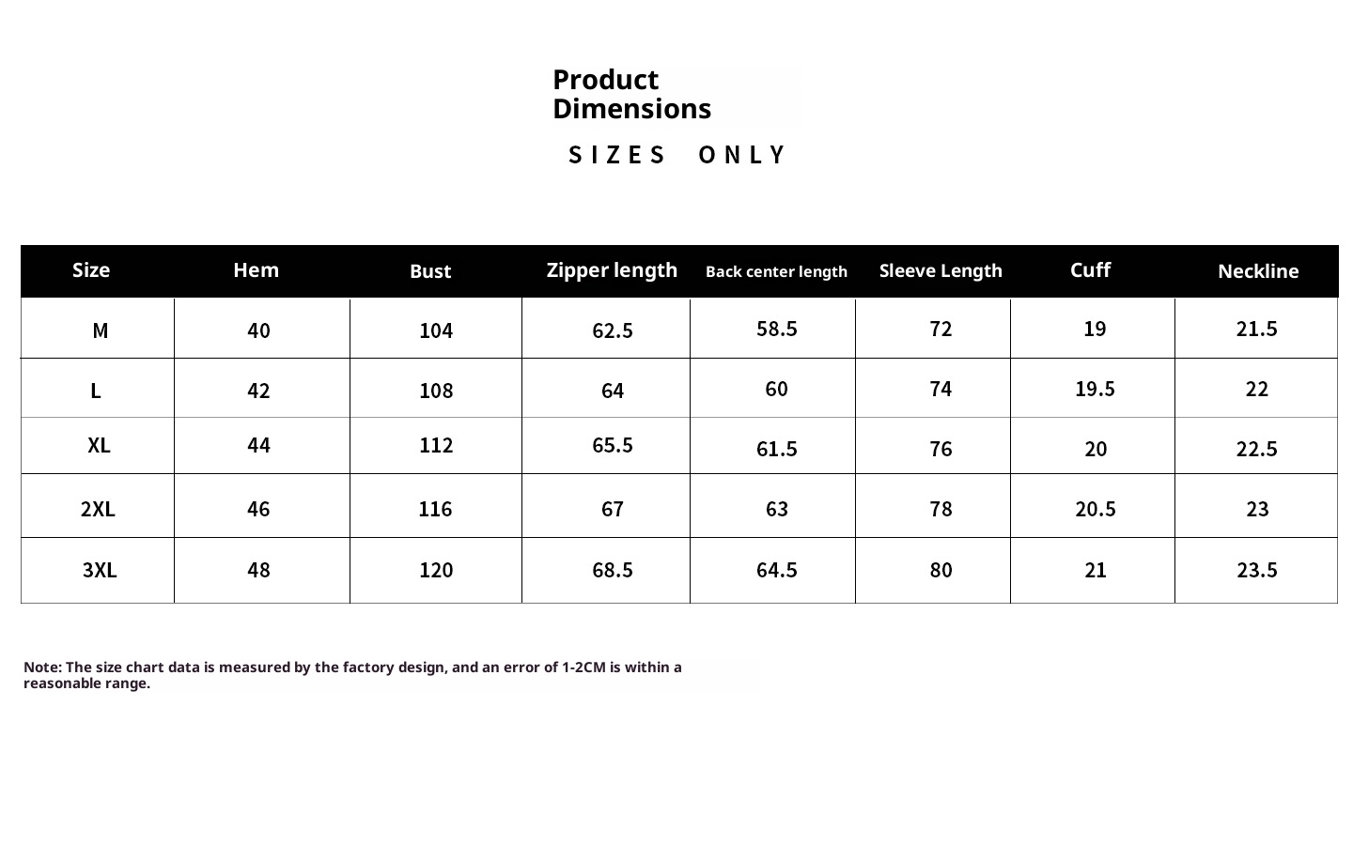
Task: Select the 3XL size row label
Action: pos(100,570)
